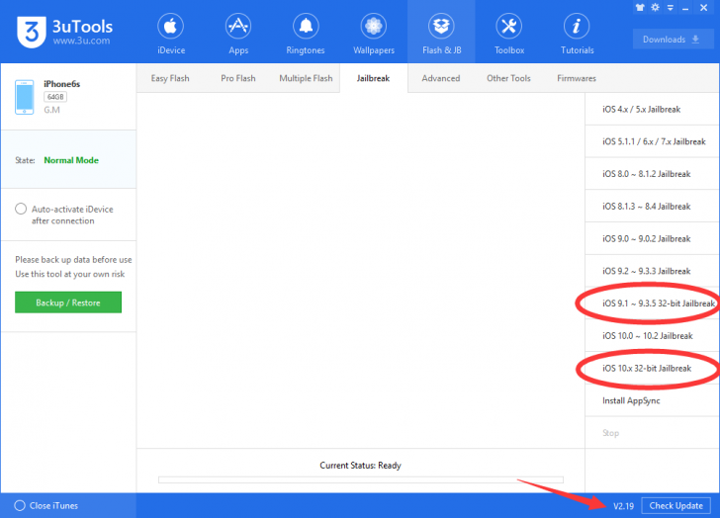Switch to the Pro Flash tab
This screenshot has width=720, height=518.
(237, 78)
